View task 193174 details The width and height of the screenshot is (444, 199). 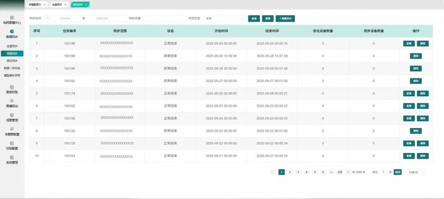coord(409,93)
